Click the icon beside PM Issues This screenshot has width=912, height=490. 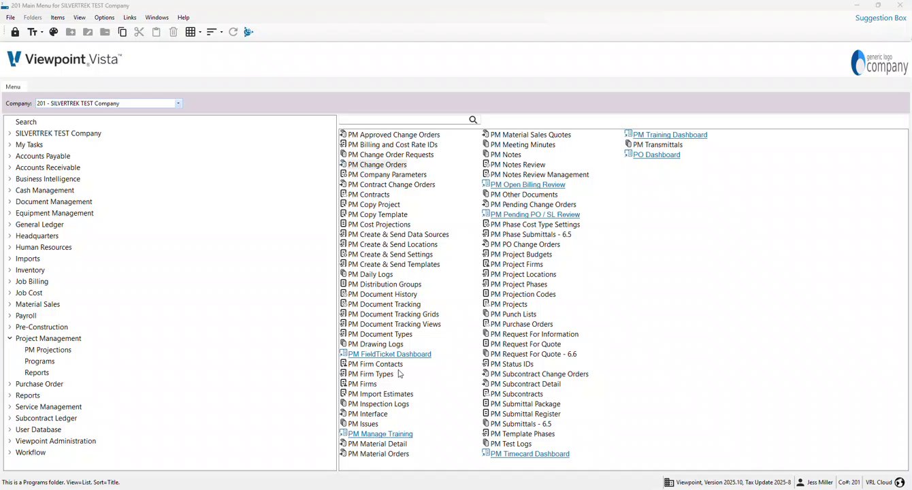coord(344,423)
